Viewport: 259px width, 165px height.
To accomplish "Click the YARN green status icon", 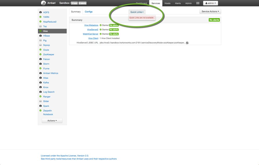I will pyautogui.click(x=40, y=17).
